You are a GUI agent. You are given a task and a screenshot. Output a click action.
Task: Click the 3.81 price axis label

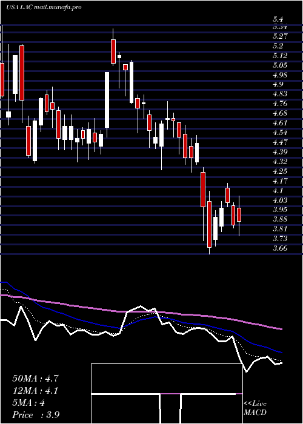(x=280, y=229)
